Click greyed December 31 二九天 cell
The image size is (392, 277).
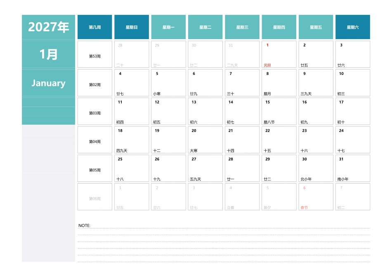[242, 54]
